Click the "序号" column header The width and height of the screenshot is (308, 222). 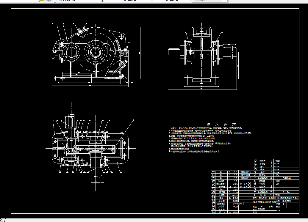click(x=255, y=198)
